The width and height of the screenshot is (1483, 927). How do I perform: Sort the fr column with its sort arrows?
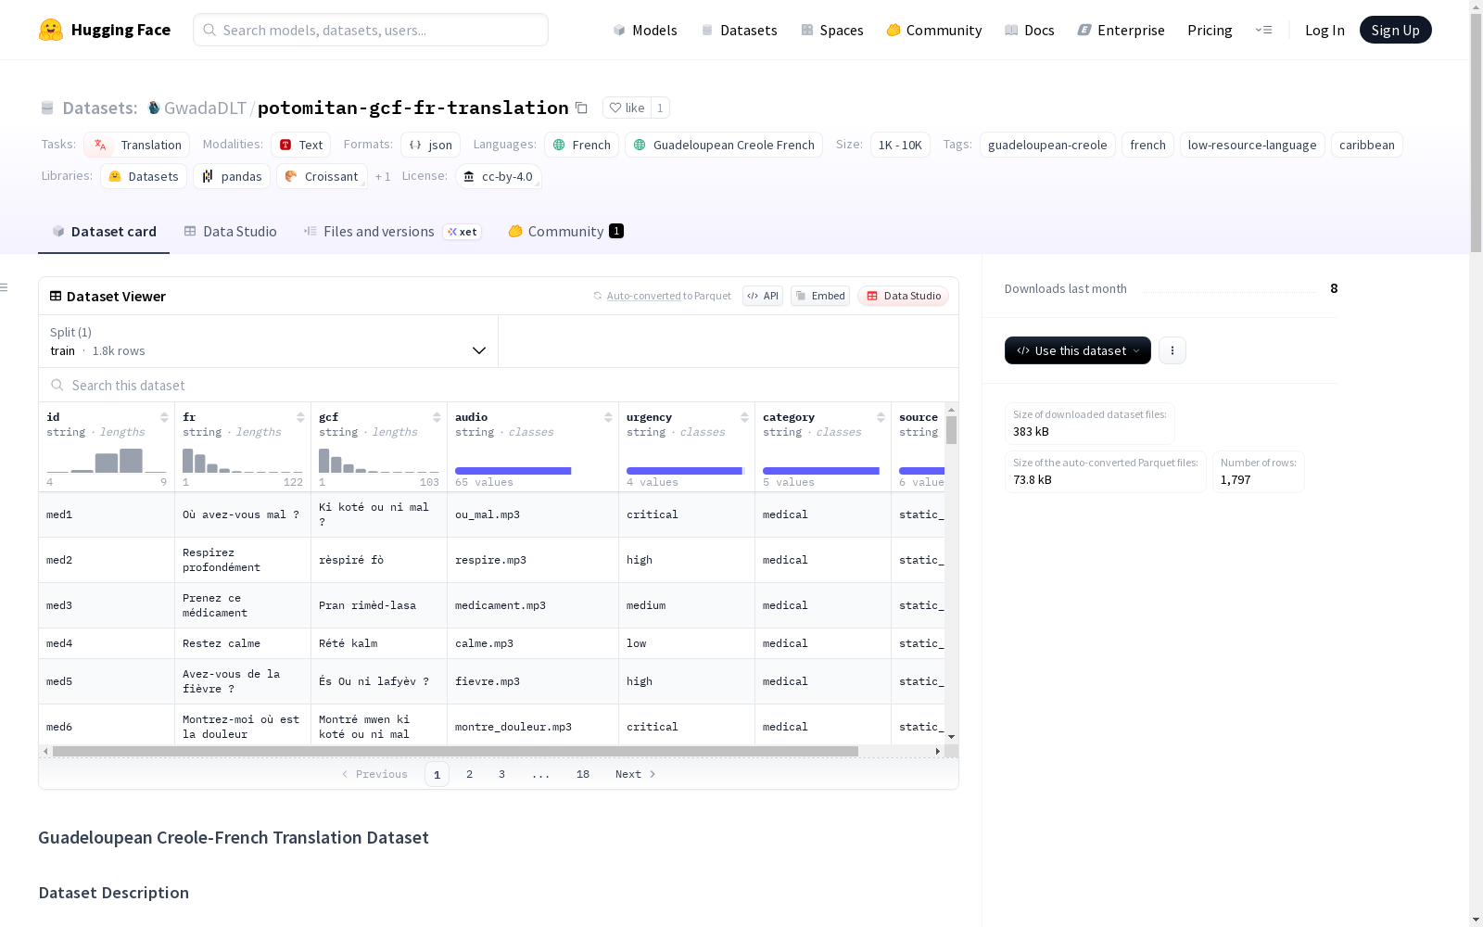tap(300, 417)
